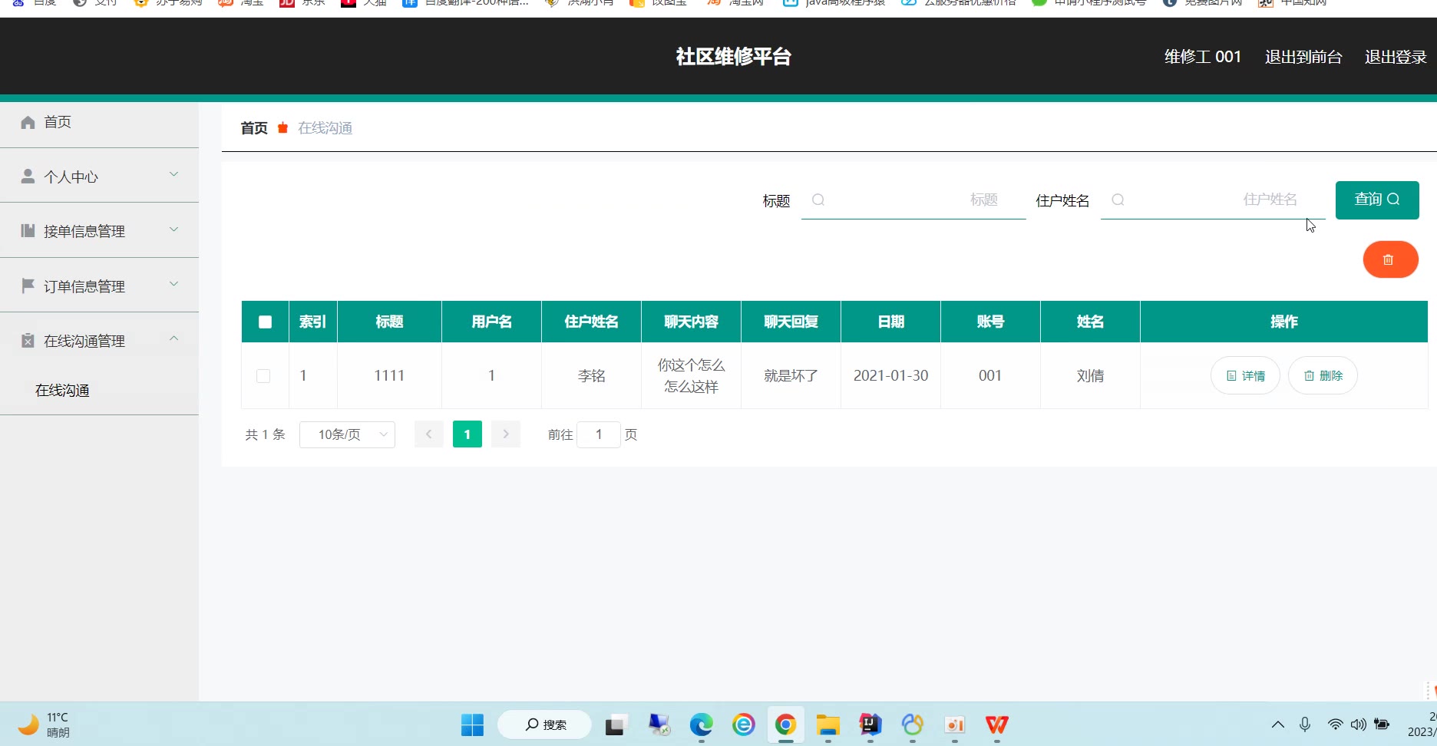
Task: Open File Explorer from the taskbar
Action: coord(828,725)
